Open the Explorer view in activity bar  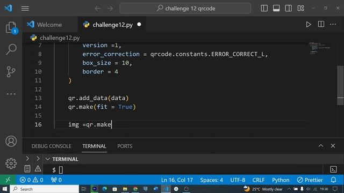coord(11,28)
